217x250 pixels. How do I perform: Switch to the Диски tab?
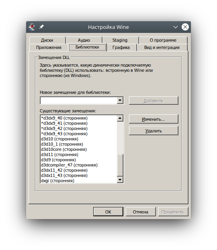[x=47, y=40]
